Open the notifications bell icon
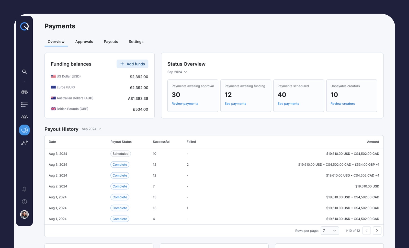This screenshot has width=409, height=248. click(24, 189)
